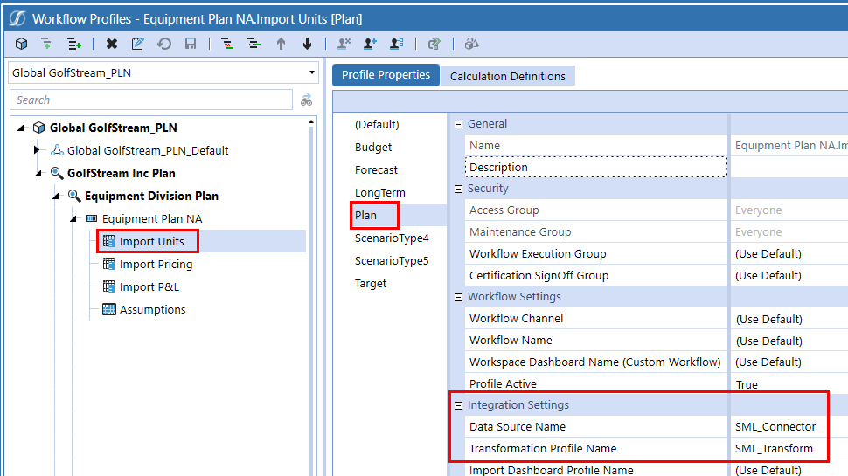
Task: Click the Create Cube Root Profile cube icon
Action: pyautogui.click(x=21, y=44)
